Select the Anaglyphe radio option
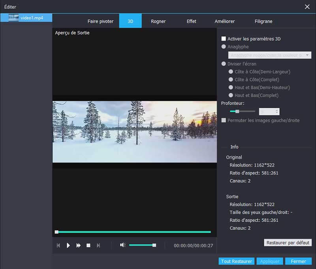 [x=224, y=47]
